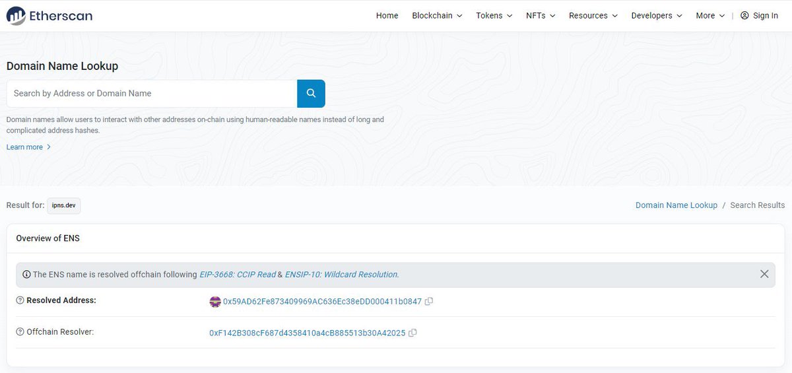Screen dimensions: 792x373
Task: Go to Domain Name Lookup breadcrumb
Action: tap(676, 205)
